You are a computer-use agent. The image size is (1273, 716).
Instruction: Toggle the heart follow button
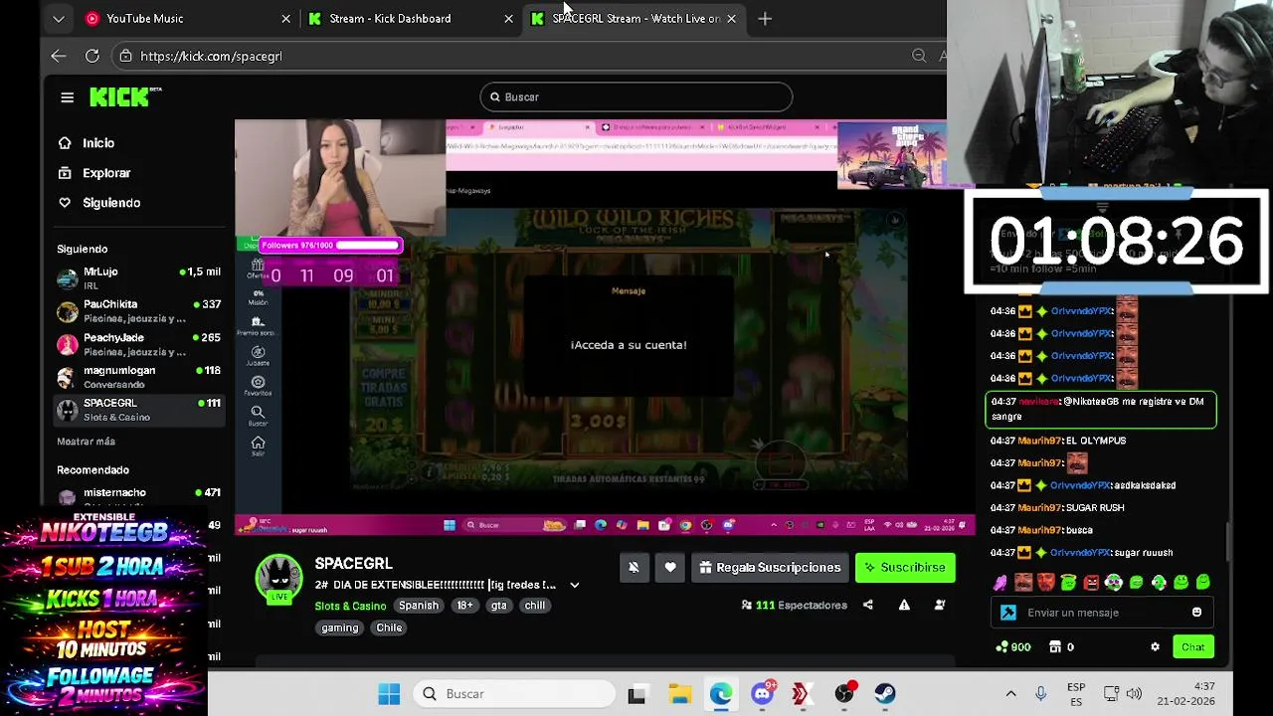pos(670,568)
